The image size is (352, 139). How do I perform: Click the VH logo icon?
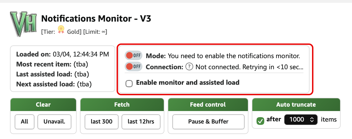point(23,24)
